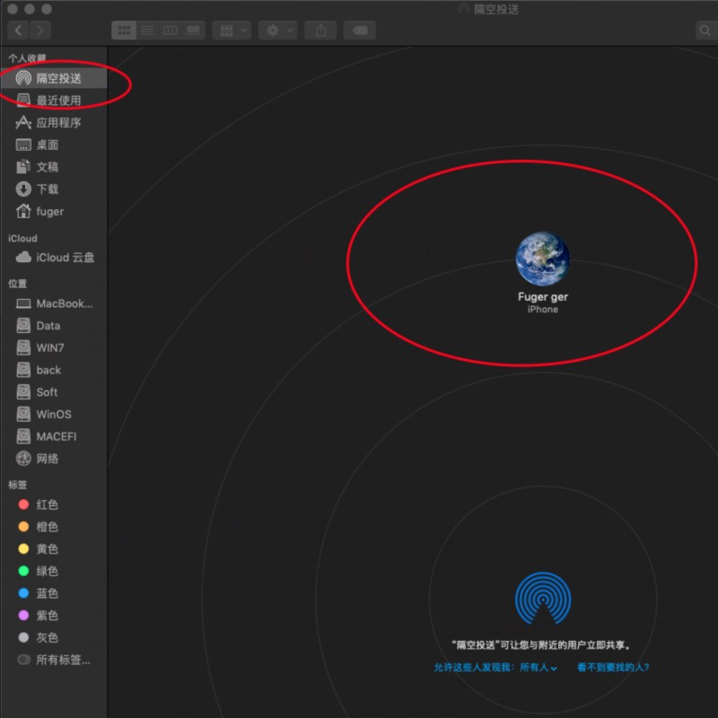
Task: Open the fuger home folder
Action: click(x=54, y=211)
